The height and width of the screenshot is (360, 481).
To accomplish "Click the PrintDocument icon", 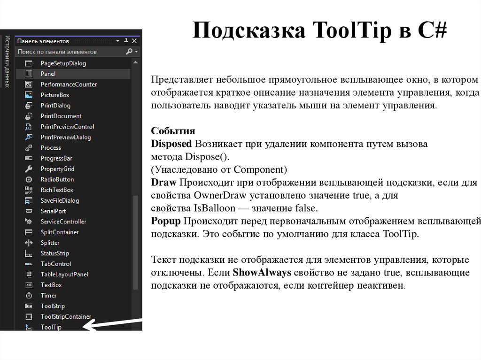I will pos(29,116).
